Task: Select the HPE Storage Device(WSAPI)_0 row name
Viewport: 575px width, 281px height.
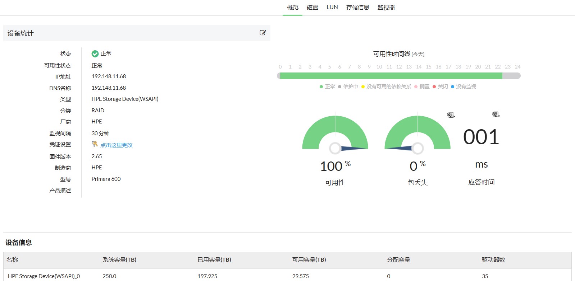Action: click(44, 276)
